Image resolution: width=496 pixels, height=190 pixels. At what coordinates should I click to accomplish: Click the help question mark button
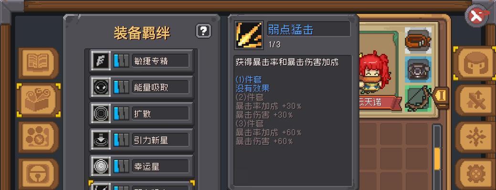pos(203,31)
